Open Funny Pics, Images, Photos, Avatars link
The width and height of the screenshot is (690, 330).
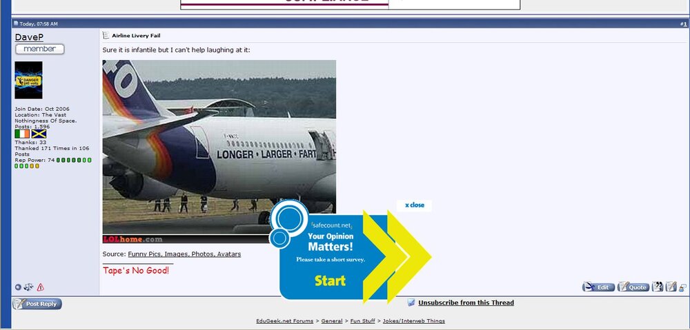tap(184, 254)
